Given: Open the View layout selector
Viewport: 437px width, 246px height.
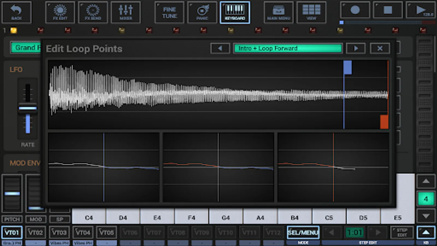Looking at the screenshot, I should click(311, 12).
